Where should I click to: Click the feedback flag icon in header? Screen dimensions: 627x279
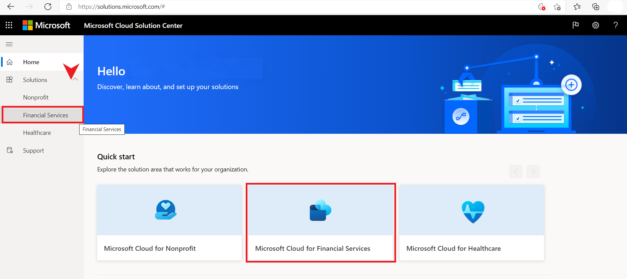(575, 25)
